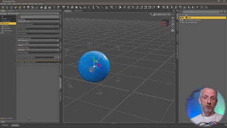Open the Edit menu

point(5,4)
